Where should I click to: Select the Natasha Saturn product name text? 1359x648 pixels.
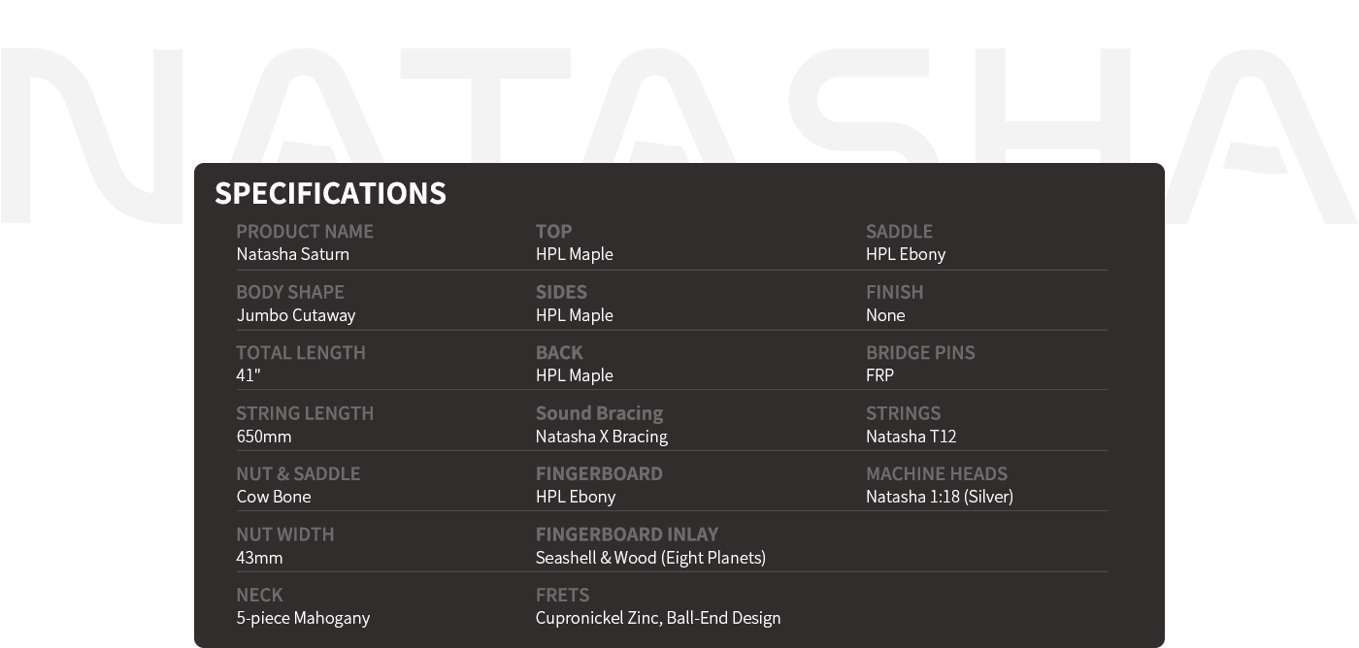[x=292, y=254]
